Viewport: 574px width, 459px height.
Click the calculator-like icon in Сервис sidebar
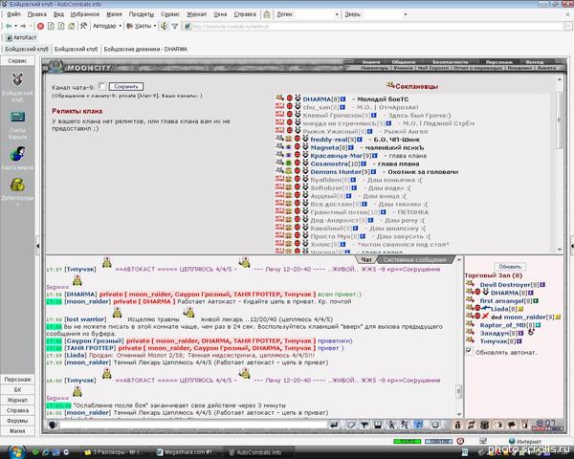click(x=17, y=117)
